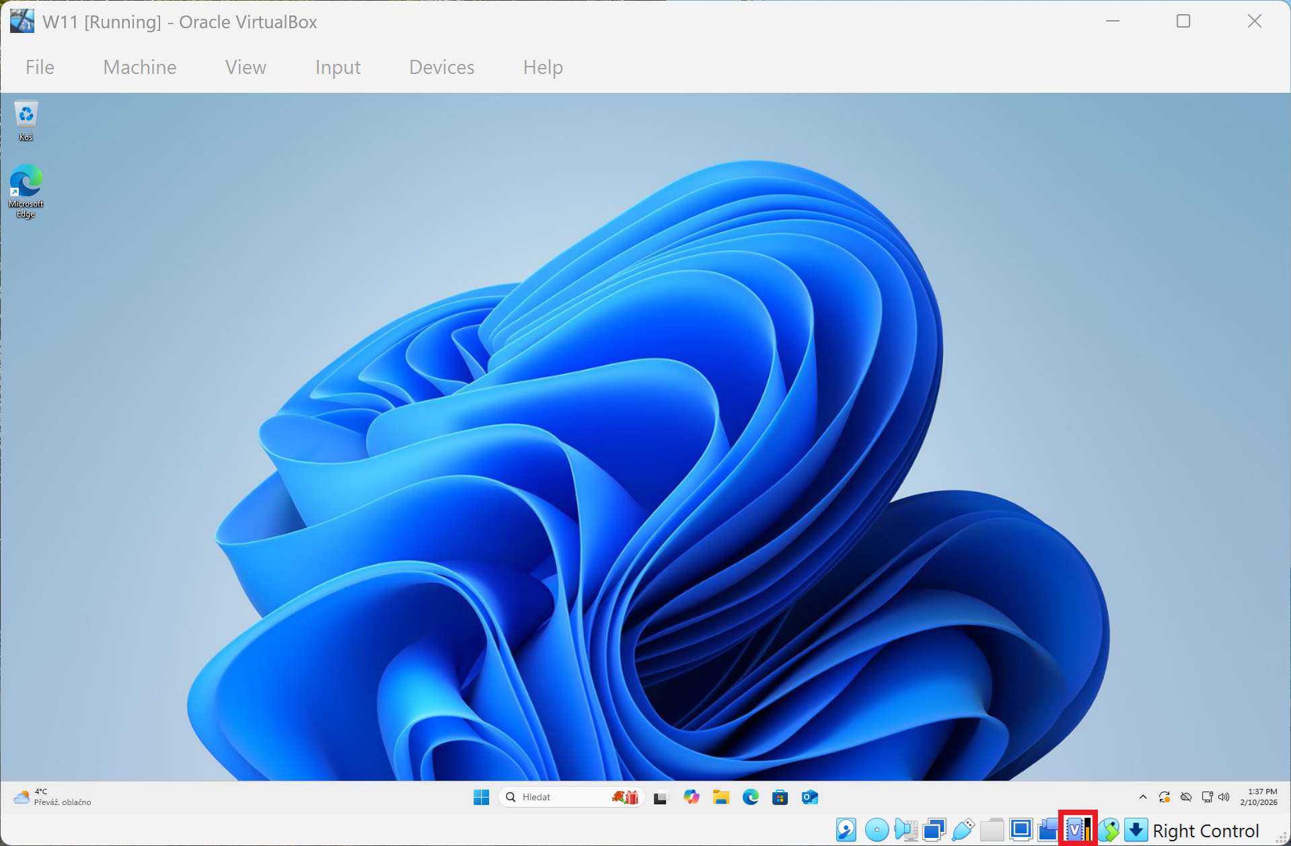Open the audio status indicator
Screen dimensions: 1291x846
point(906,830)
